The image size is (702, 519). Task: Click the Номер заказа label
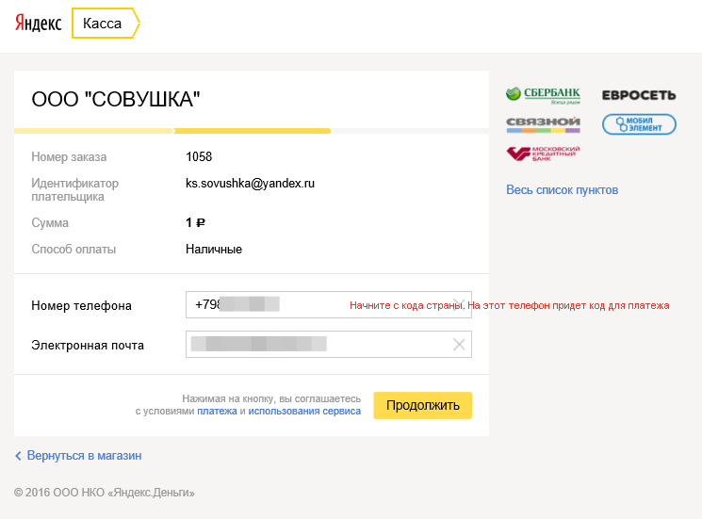[69, 157]
